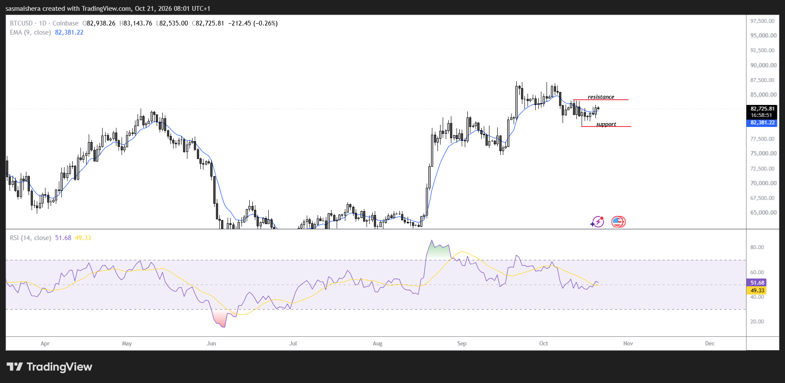Click the "resistance" annotation label
Screen dimensions: 785x383
(601, 97)
